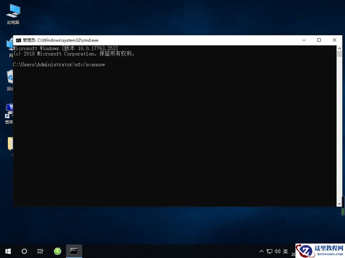Screen dimensions: 345x258
Task: Launch the green application from the taskbar
Action: tap(57, 251)
